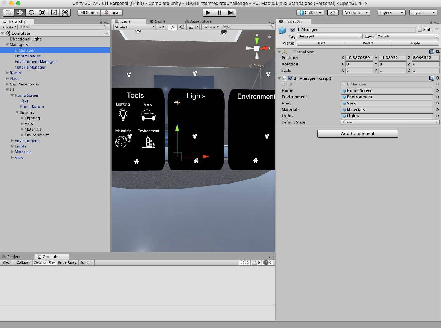The width and height of the screenshot is (441, 328).
Task: Open cloud services panel
Action: pos(333,13)
